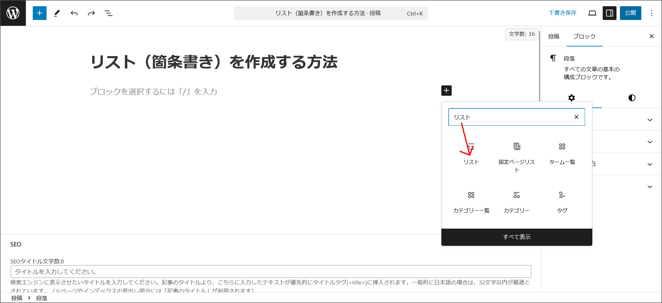Clear the リスト search field
662x303 pixels.
(576, 117)
